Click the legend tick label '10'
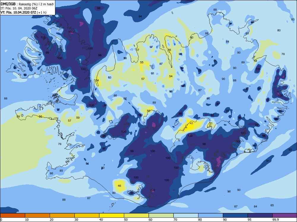Screen dimensions: 297x222 click(27, 220)
